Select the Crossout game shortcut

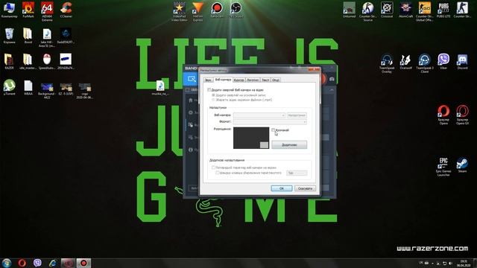tap(387, 10)
